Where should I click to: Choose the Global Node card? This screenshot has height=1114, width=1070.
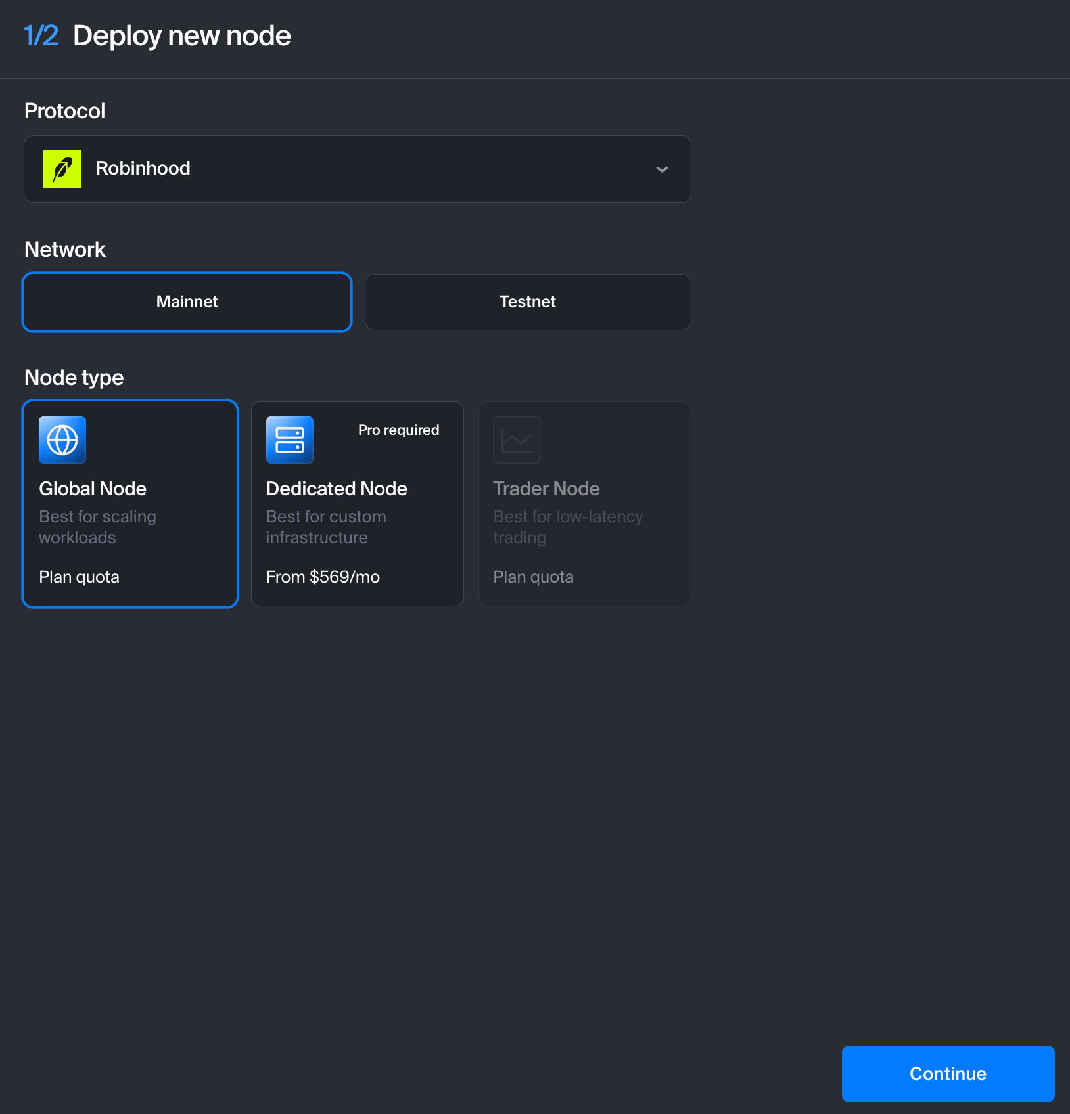[130, 504]
